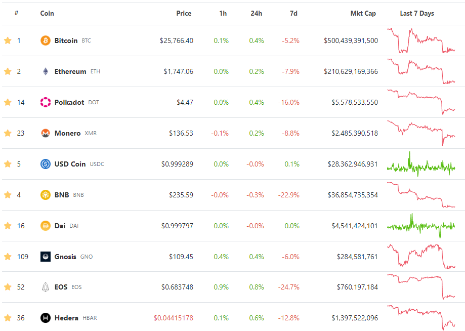View Gnosis's 7-day sparkline chart
Viewport: 465px width, 331px height.
pos(421,257)
